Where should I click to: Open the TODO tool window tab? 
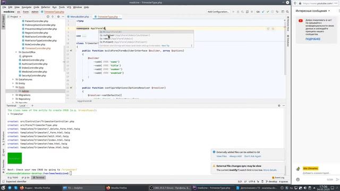pyautogui.click(x=13, y=178)
